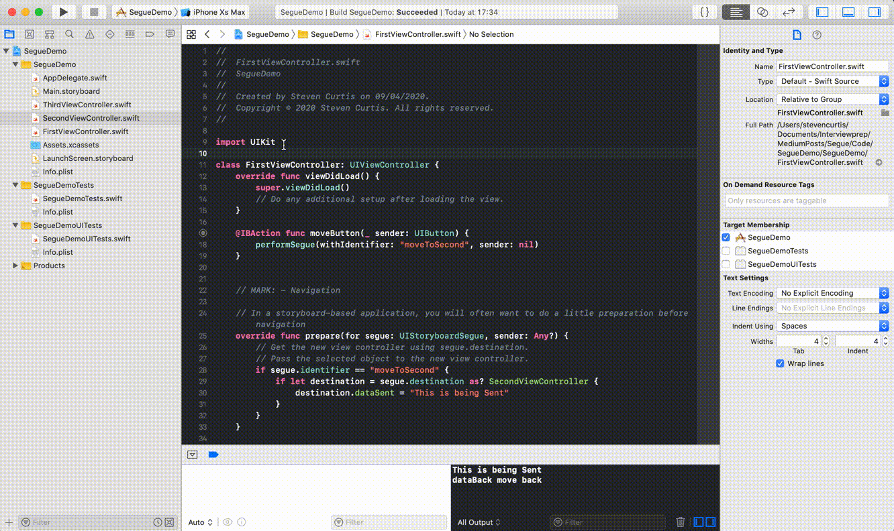Toggle SegueDemo target membership checkbox
This screenshot has height=531, width=894.
click(726, 237)
